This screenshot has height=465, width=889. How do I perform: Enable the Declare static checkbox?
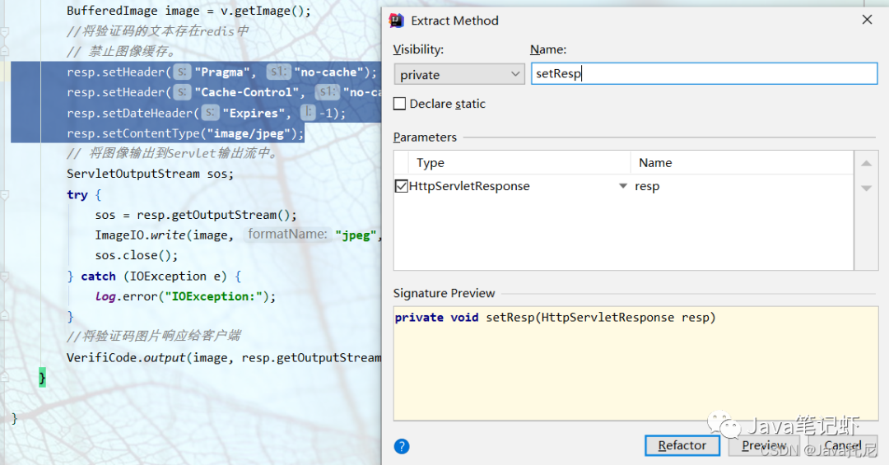click(x=400, y=104)
